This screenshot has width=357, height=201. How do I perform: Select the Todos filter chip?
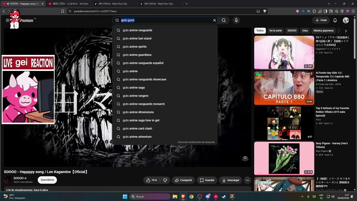point(260,31)
